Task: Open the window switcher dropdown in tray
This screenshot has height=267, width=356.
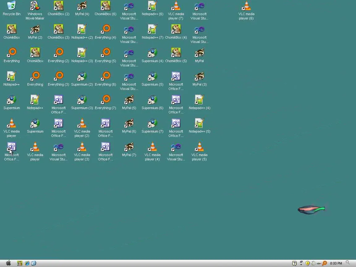Action: point(301,263)
